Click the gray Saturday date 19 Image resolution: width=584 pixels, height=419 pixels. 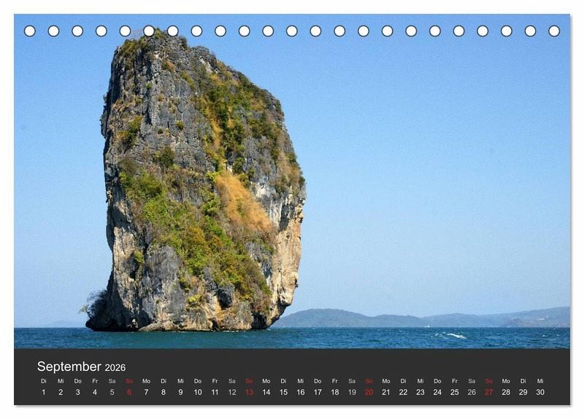click(x=352, y=392)
